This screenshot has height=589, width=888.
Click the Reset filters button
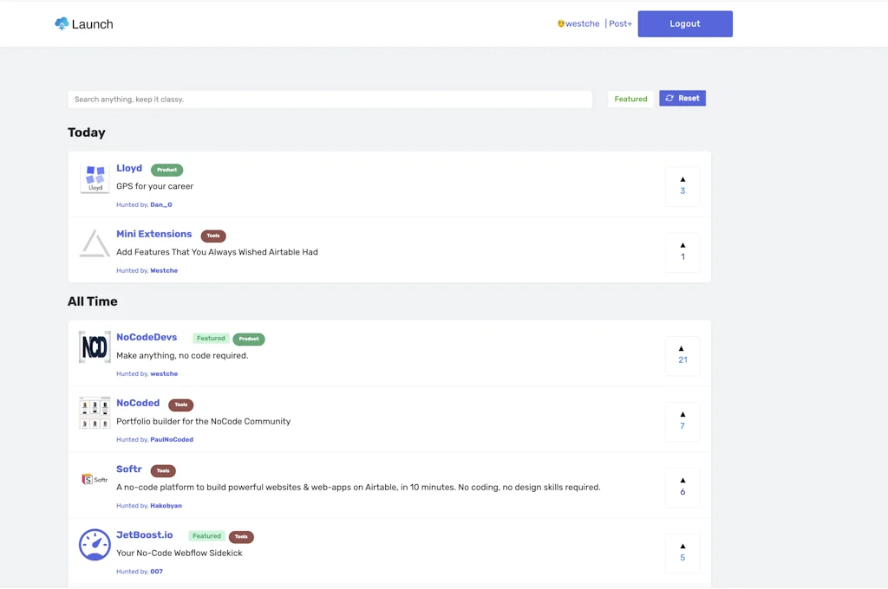coord(682,99)
